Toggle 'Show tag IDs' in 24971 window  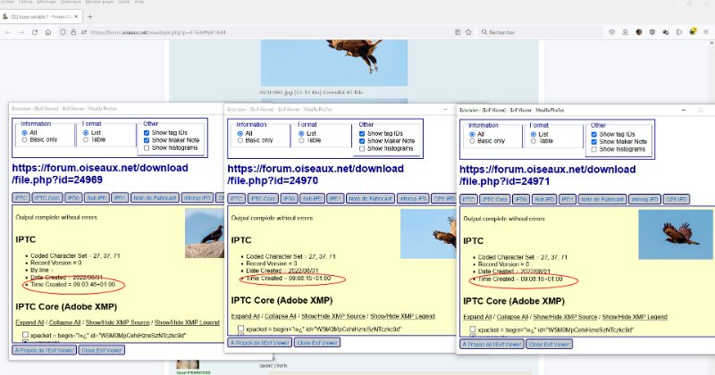(x=594, y=135)
